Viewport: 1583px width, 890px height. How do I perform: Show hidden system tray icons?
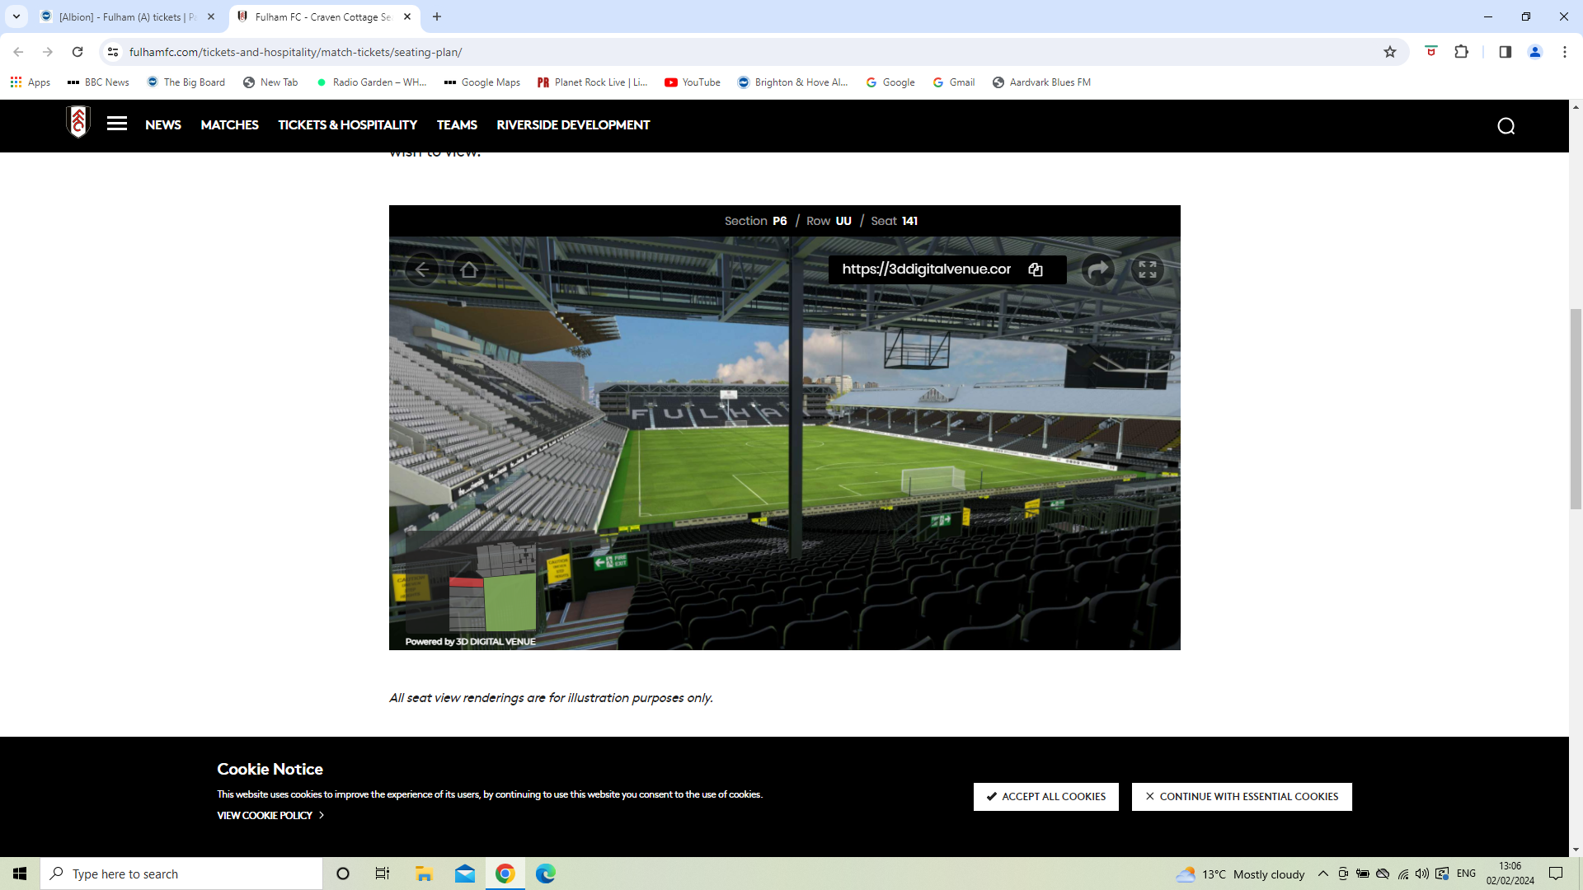(x=1323, y=874)
